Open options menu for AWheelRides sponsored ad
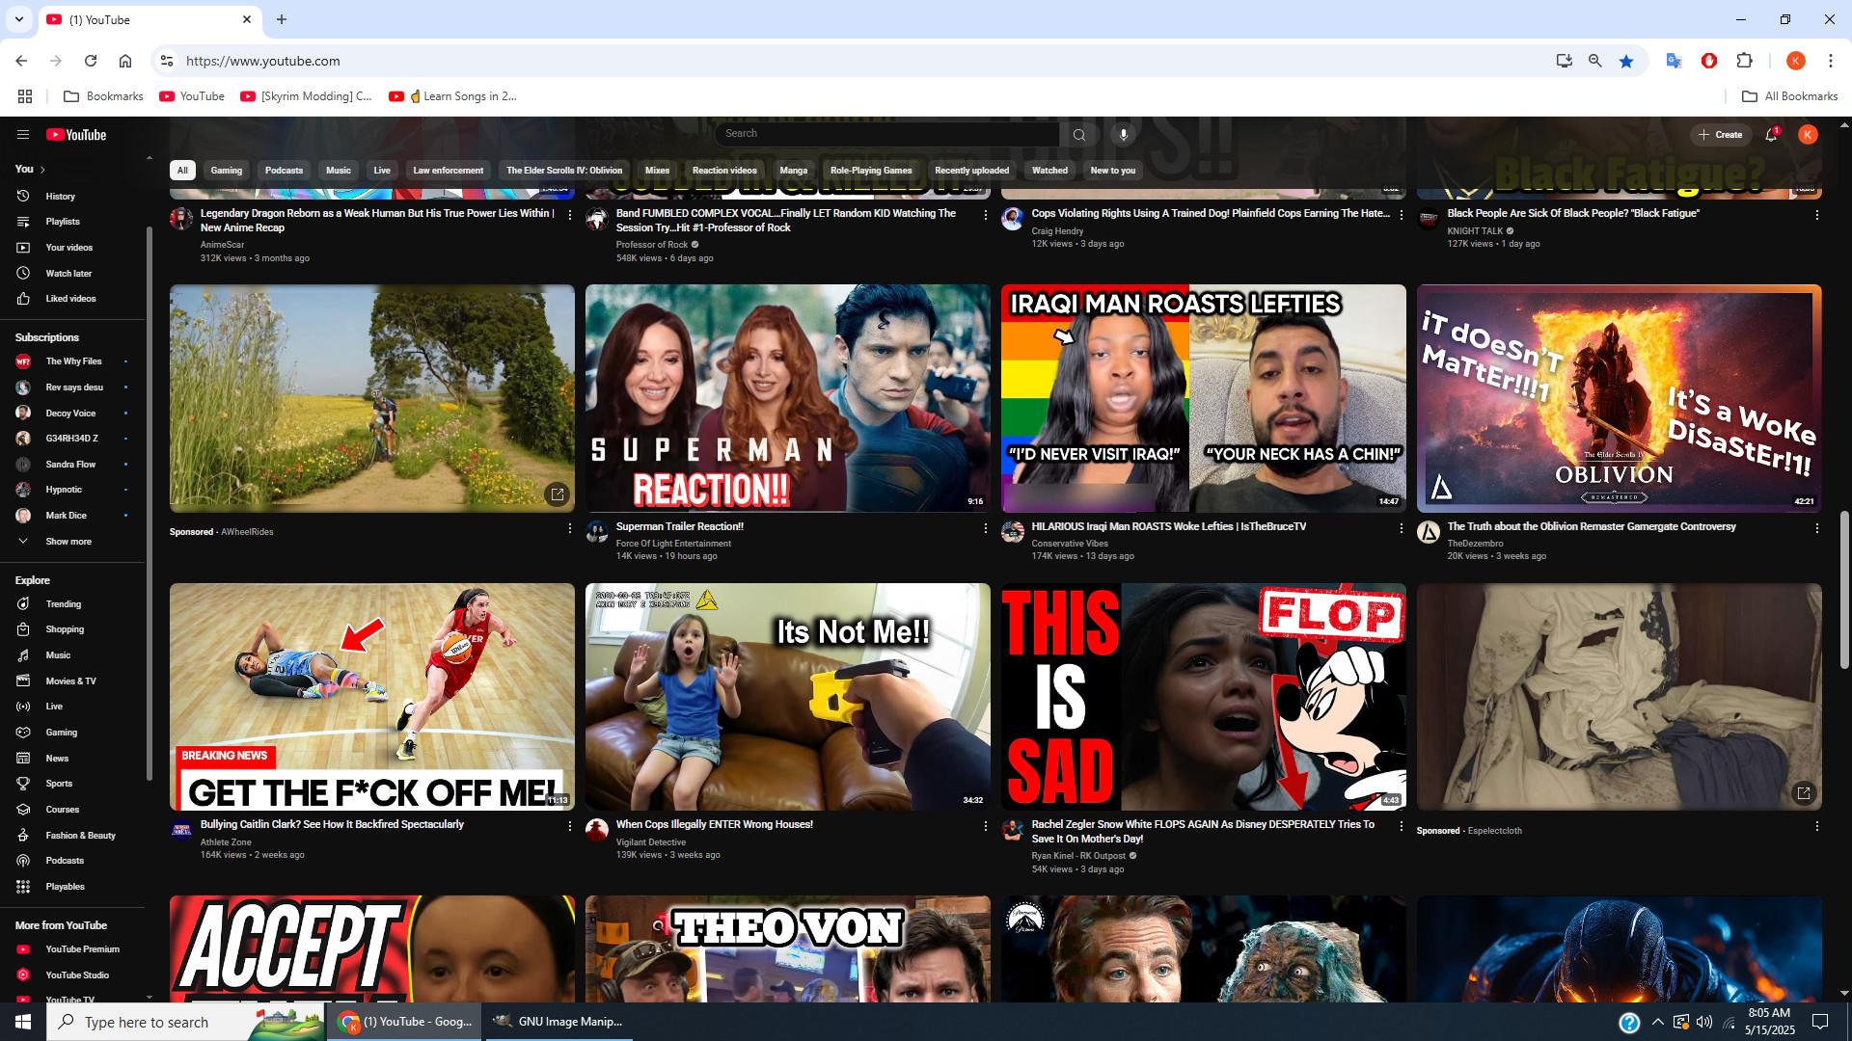The height and width of the screenshot is (1041, 1852). click(x=569, y=528)
